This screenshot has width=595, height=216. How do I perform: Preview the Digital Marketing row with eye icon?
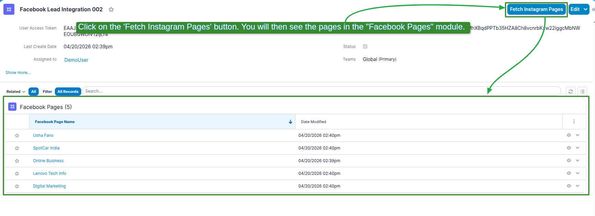tap(569, 186)
